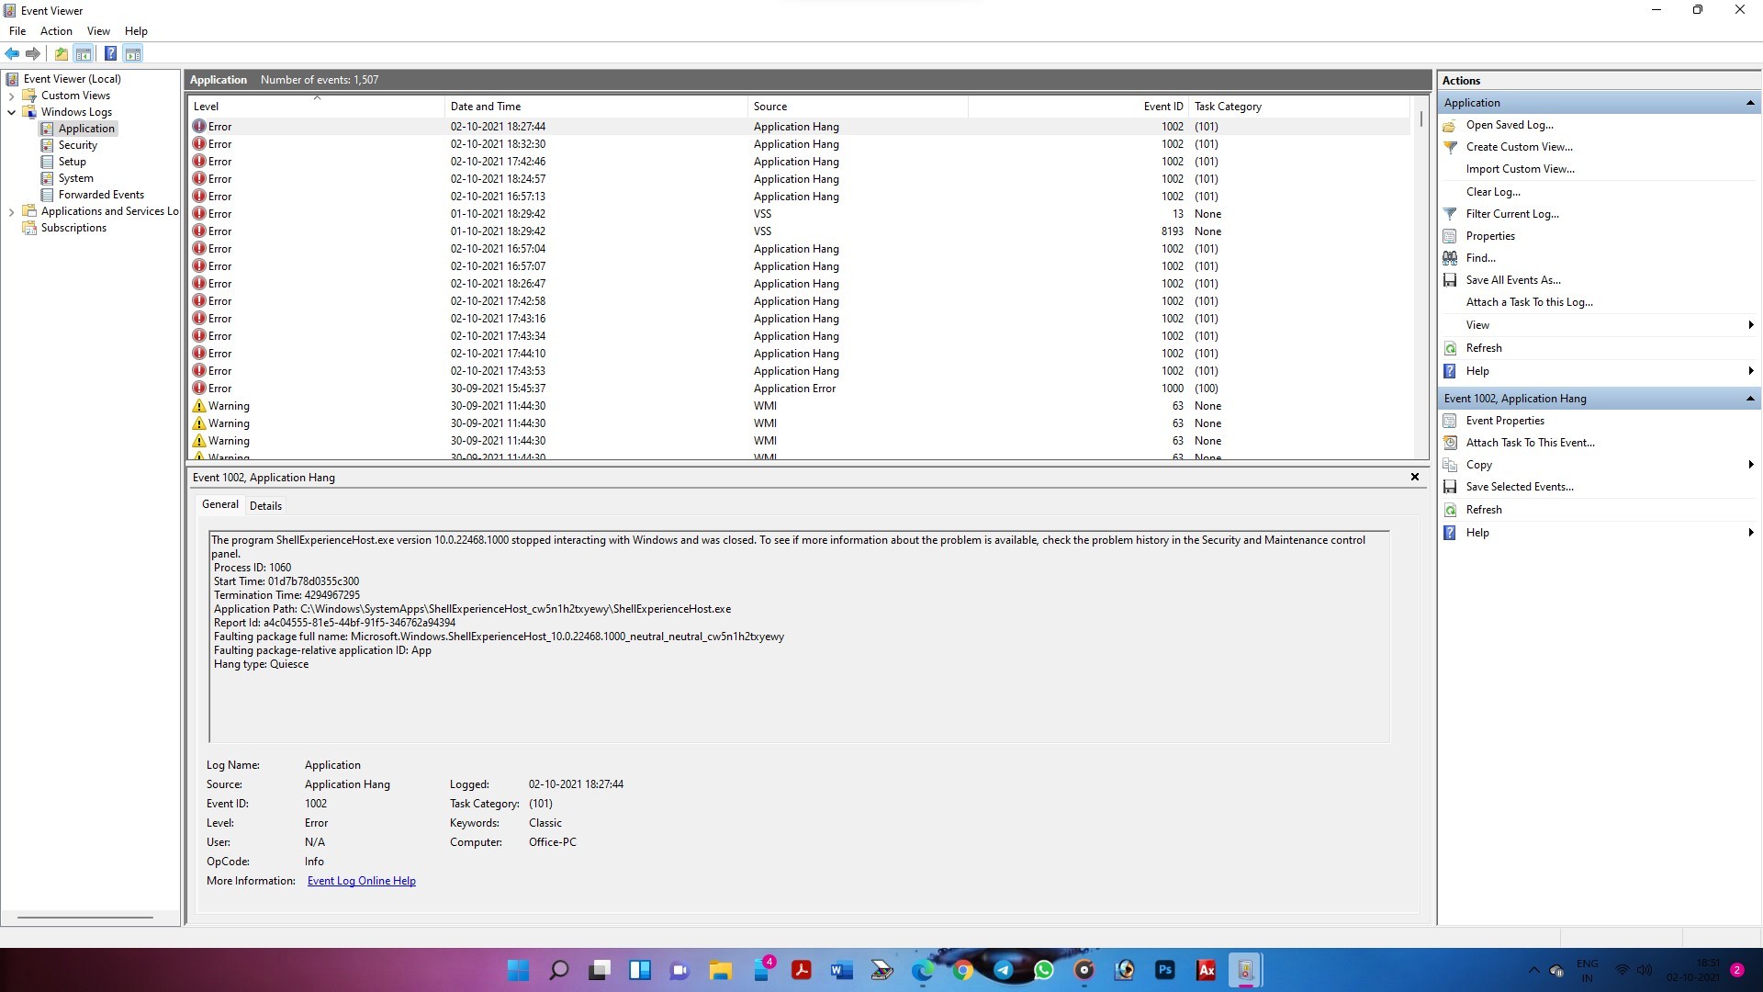
Task: Expand the Custom Views tree node
Action: click(12, 96)
